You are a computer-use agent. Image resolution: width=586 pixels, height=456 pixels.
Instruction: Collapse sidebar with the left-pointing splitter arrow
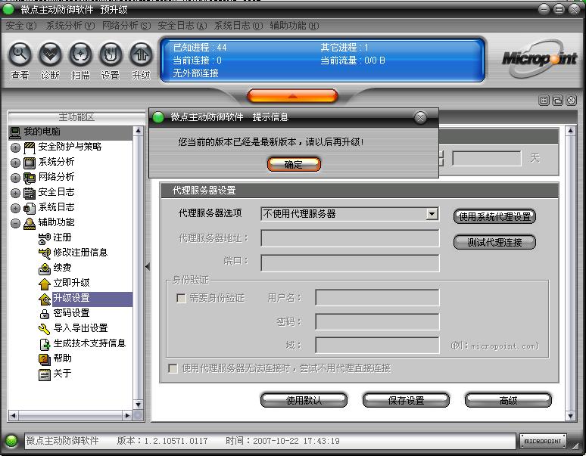point(148,266)
